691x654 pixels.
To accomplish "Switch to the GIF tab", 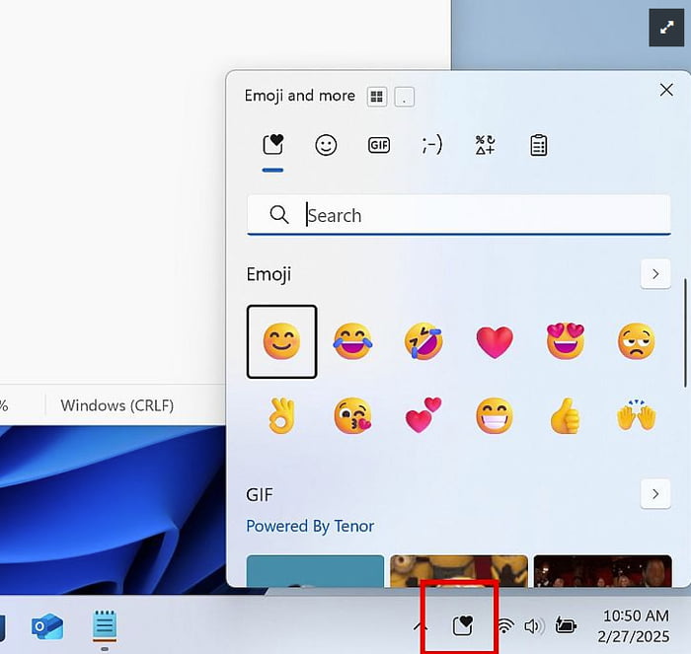I will pyautogui.click(x=379, y=145).
